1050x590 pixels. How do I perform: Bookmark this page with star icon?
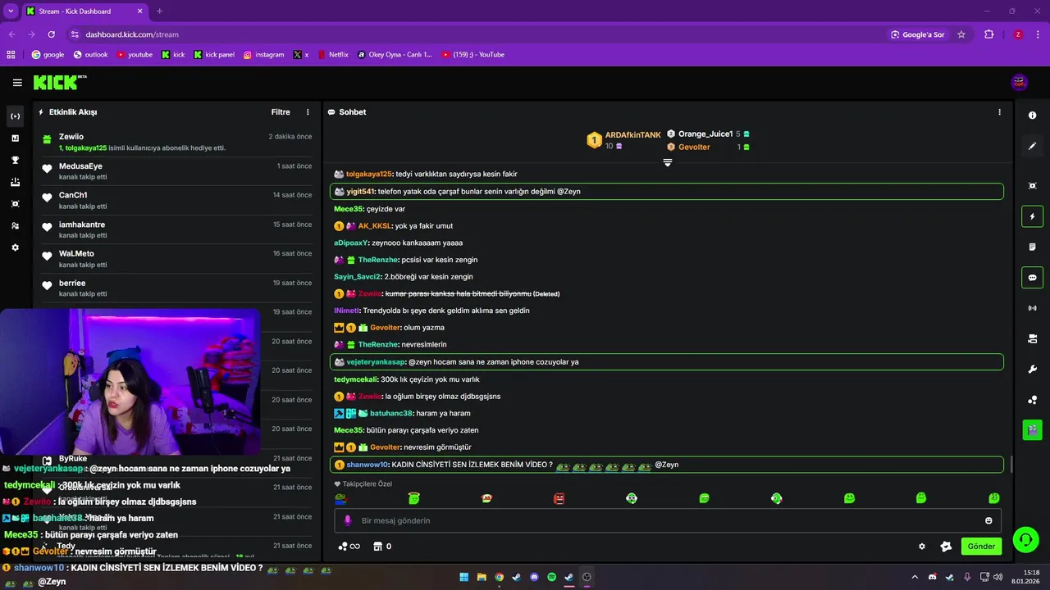(961, 34)
